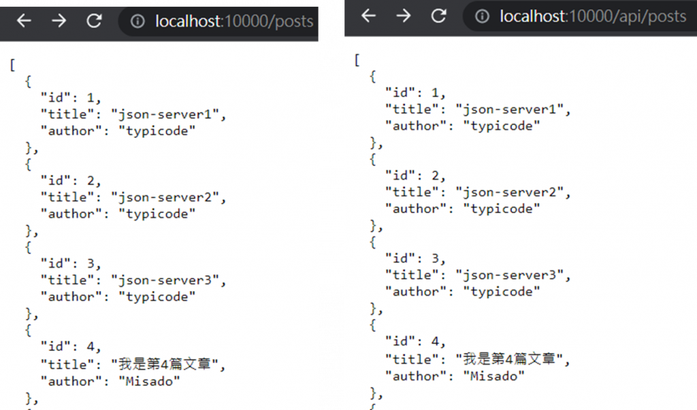Viewport: 697px width, 410px height.
Task: Reload the localhost:10000/posts page
Action: (x=94, y=20)
